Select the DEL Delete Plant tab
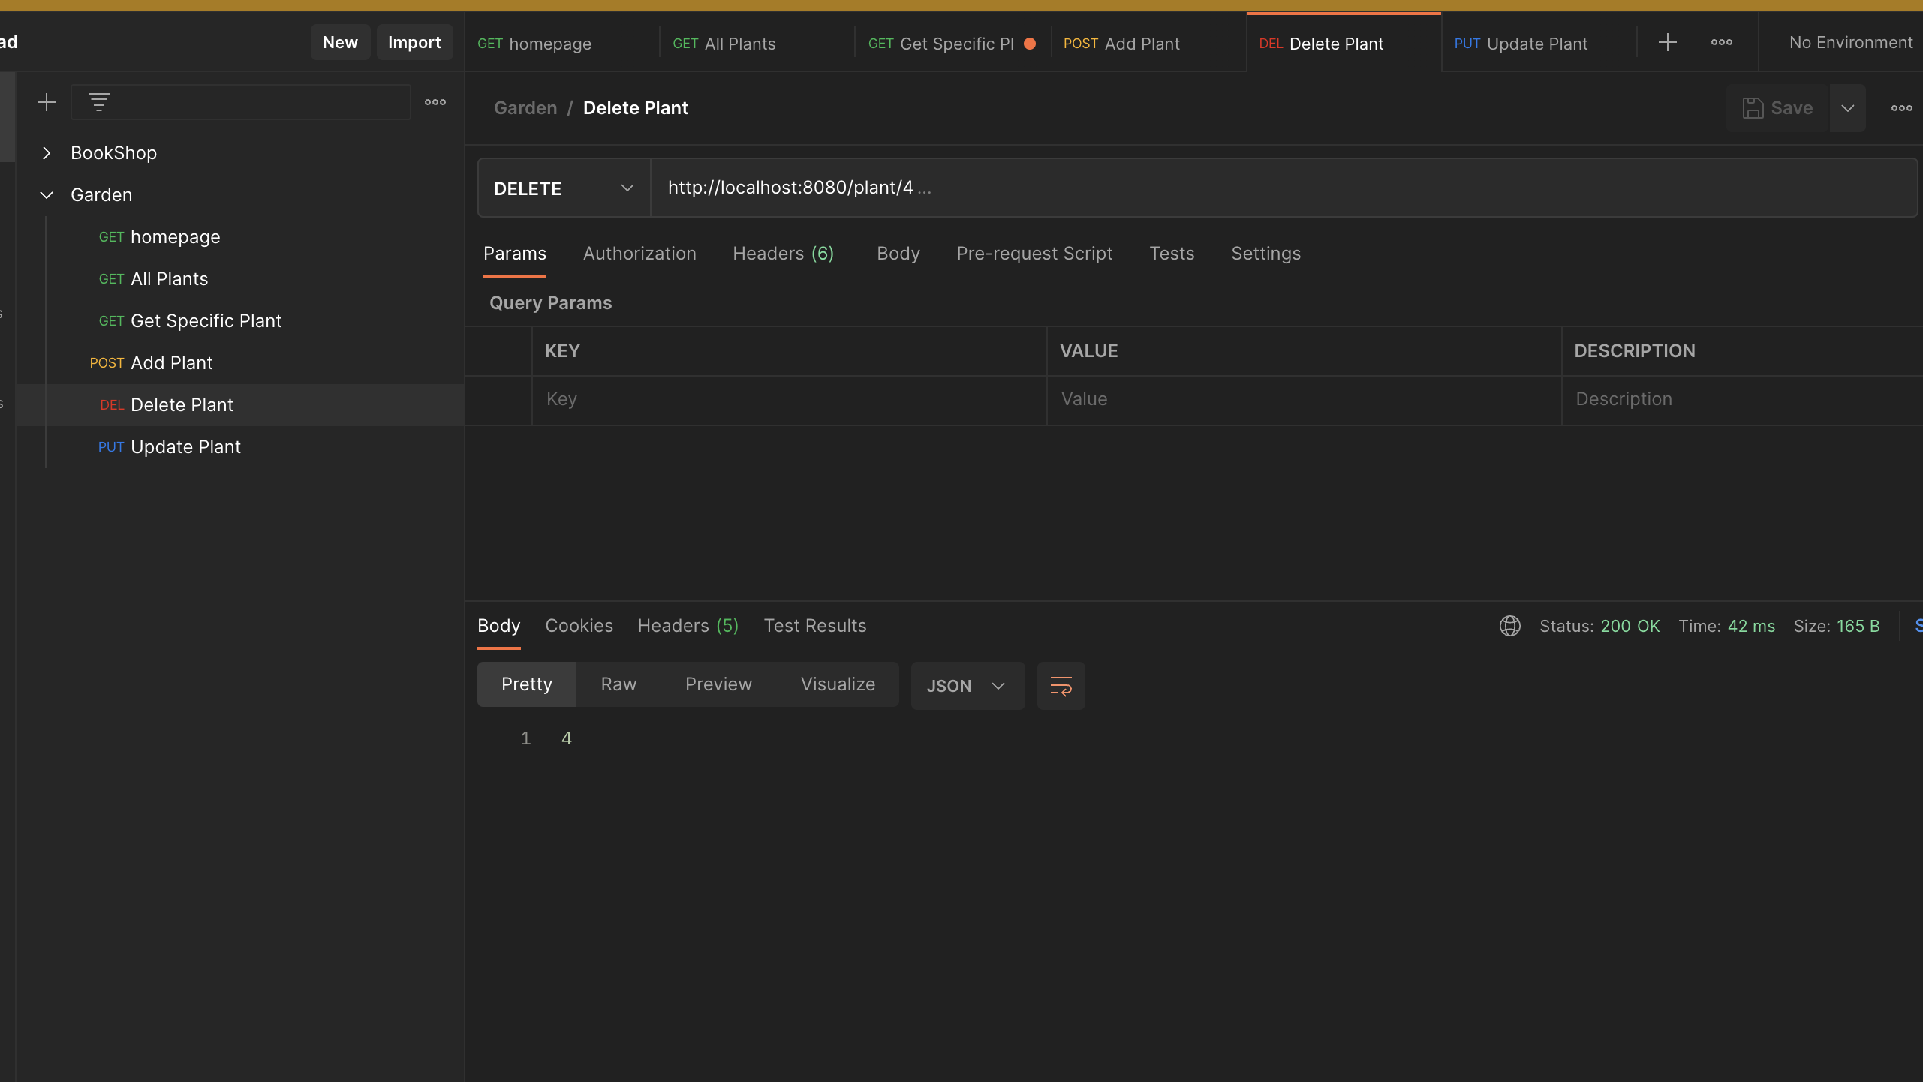 [1344, 44]
